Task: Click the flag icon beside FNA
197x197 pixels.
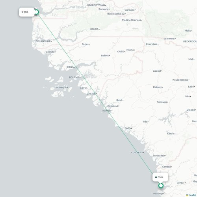Action: click(156, 177)
